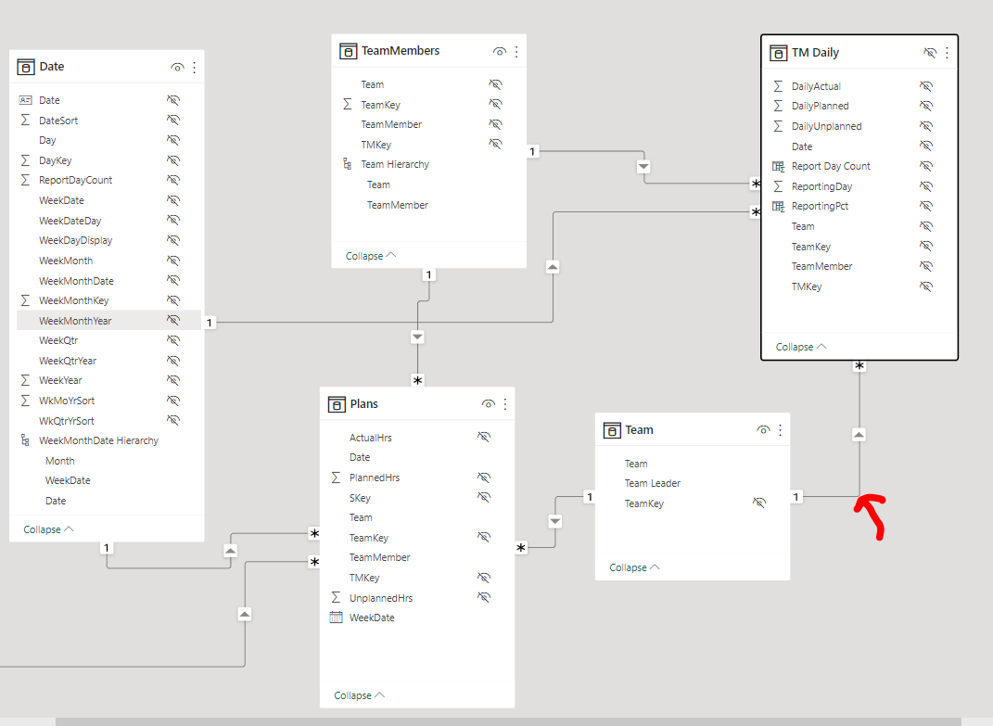Select TeamMember field in Plans table
Viewport: 993px width, 726px height.
point(380,557)
